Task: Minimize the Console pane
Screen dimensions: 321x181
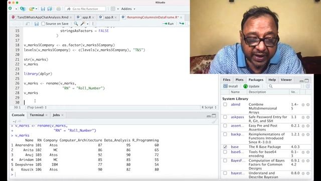Action: 209,116
